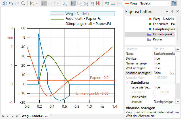Pin the Eigenschaften panel
181x119 pixels.
172,12
